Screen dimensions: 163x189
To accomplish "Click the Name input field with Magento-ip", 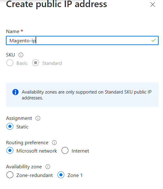I will coord(82,40).
